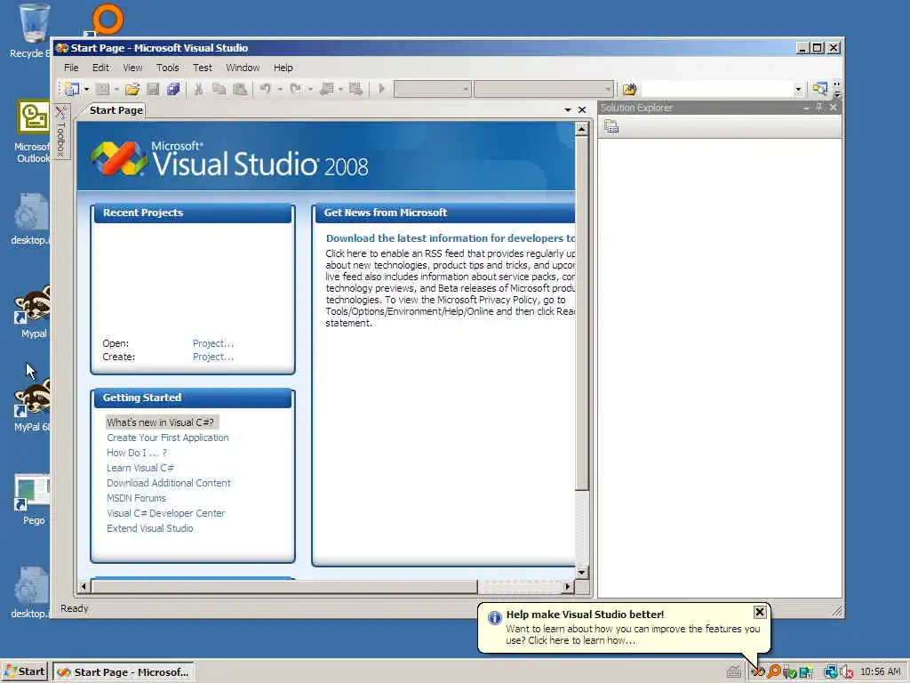
Task: Click the horizontal scrollbar left arrow
Action: [84, 587]
